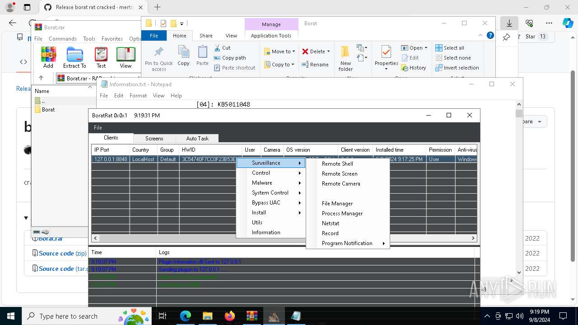Expand Control submenu in context menu
Screen dimensions: 578x325
271,173
